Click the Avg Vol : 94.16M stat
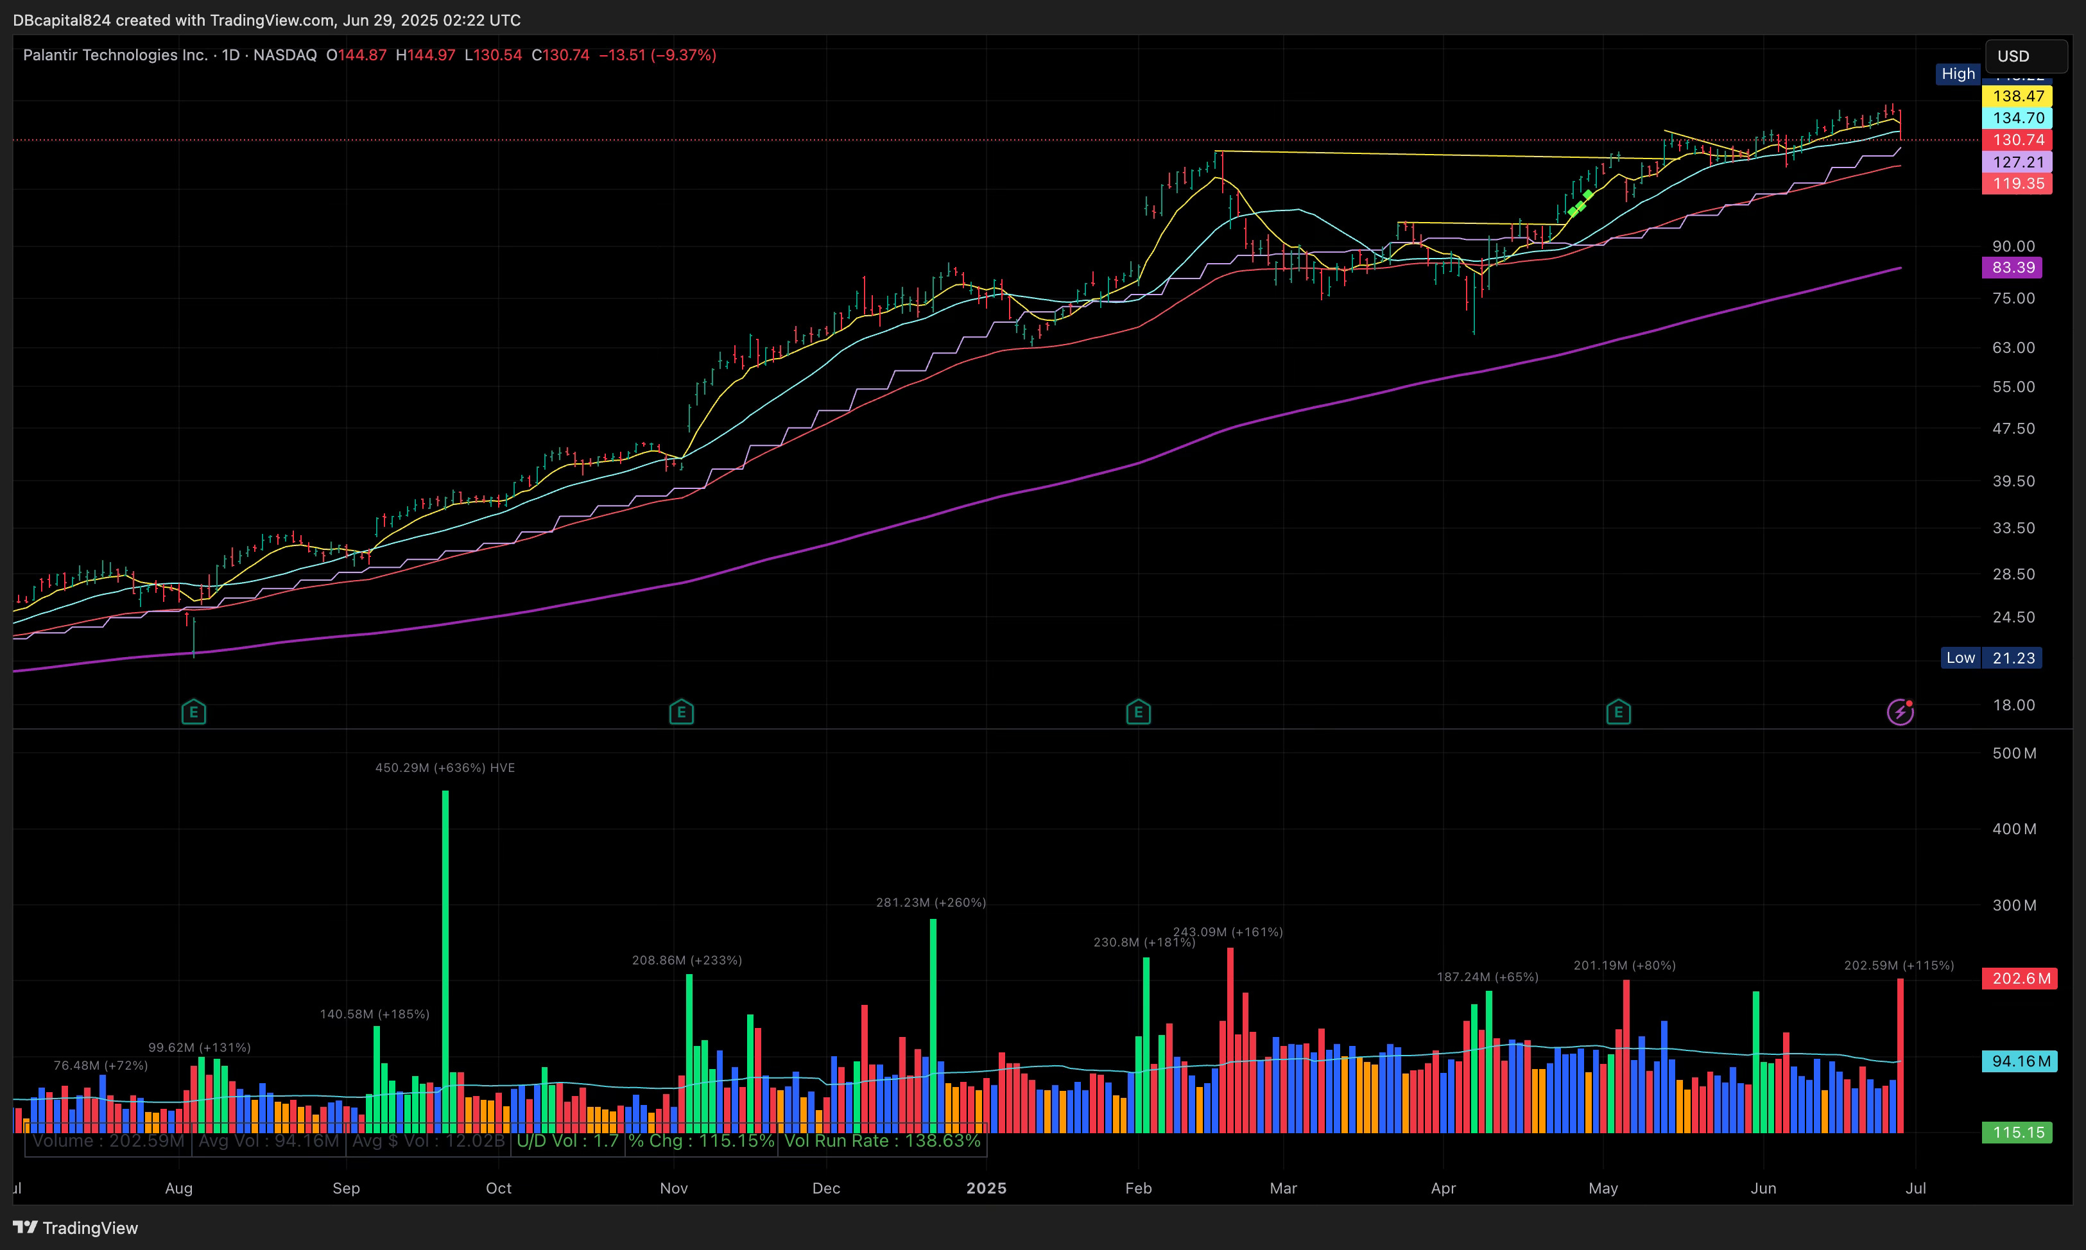This screenshot has width=2086, height=1250. [269, 1142]
